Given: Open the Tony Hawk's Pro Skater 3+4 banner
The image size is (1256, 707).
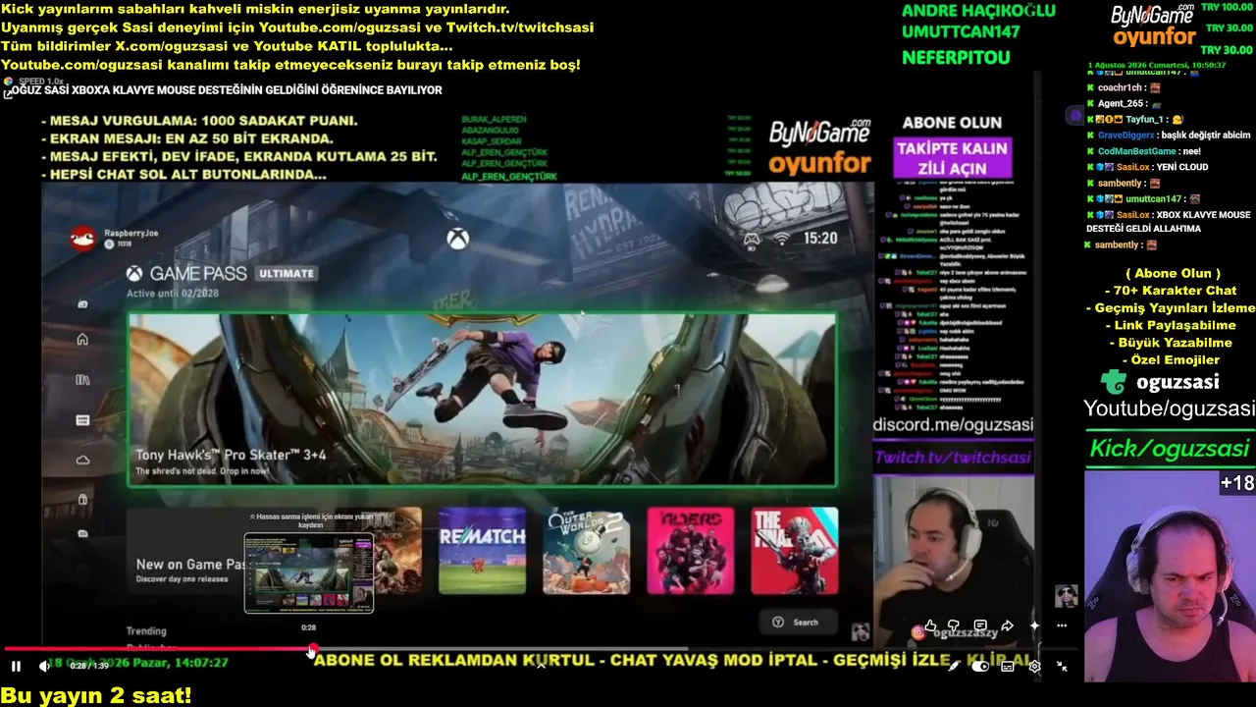Looking at the screenshot, I should pos(482,400).
